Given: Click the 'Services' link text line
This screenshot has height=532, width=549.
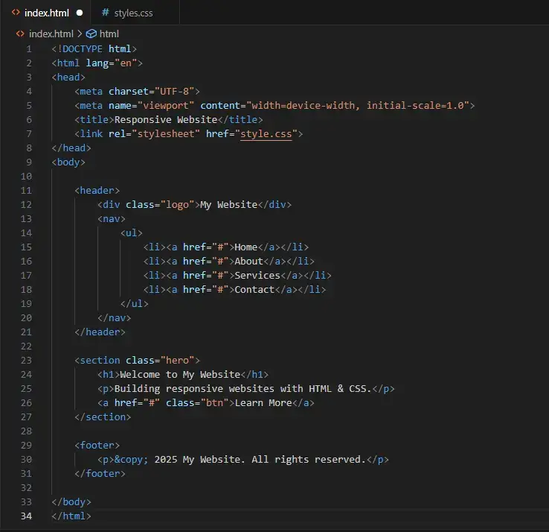Looking at the screenshot, I should click(x=237, y=275).
